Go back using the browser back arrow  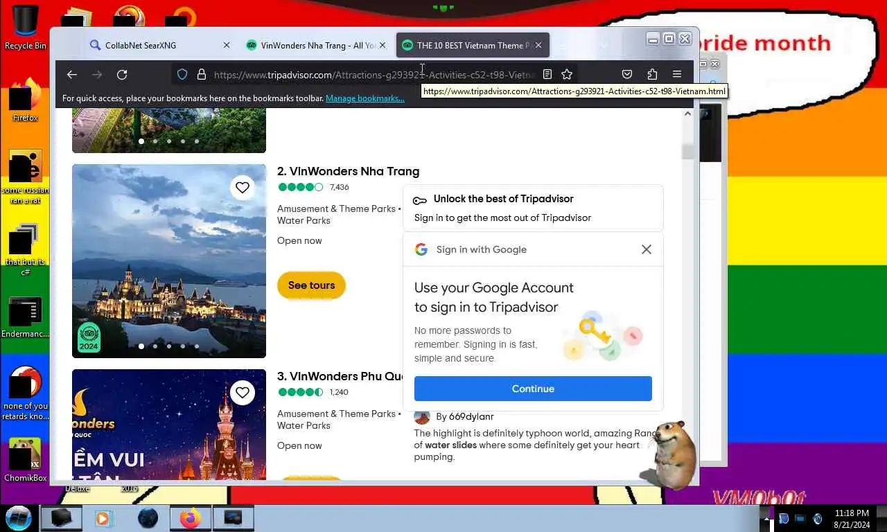72,74
